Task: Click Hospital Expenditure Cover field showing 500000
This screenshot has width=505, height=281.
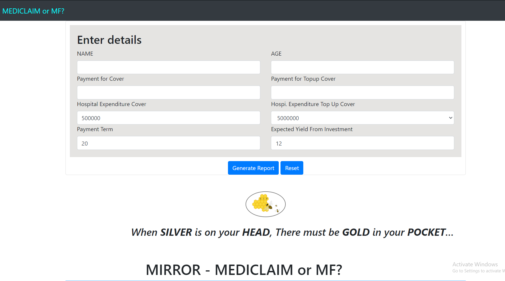Action: [168, 118]
